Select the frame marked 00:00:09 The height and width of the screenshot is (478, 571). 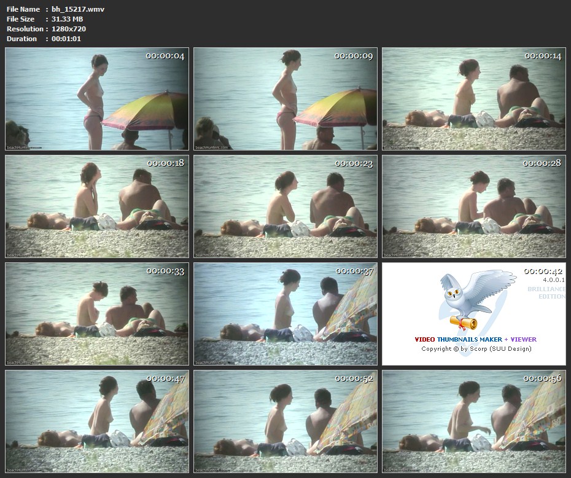coord(285,99)
